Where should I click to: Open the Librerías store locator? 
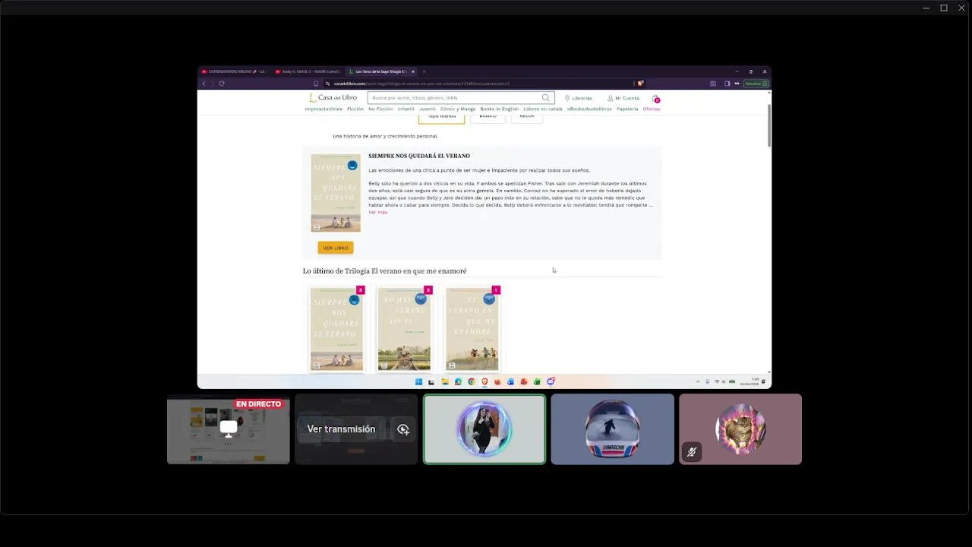(579, 98)
